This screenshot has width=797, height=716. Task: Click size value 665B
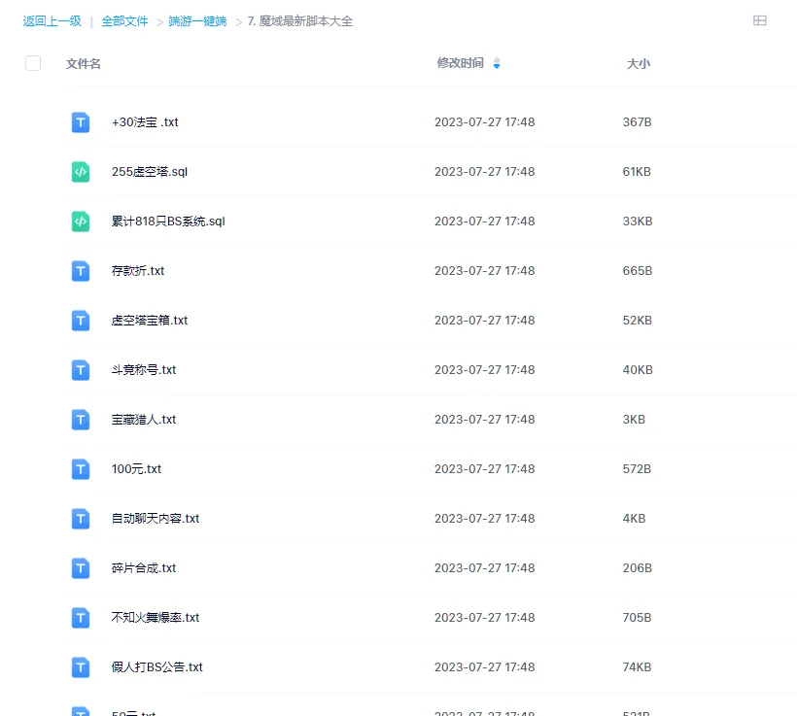[638, 271]
